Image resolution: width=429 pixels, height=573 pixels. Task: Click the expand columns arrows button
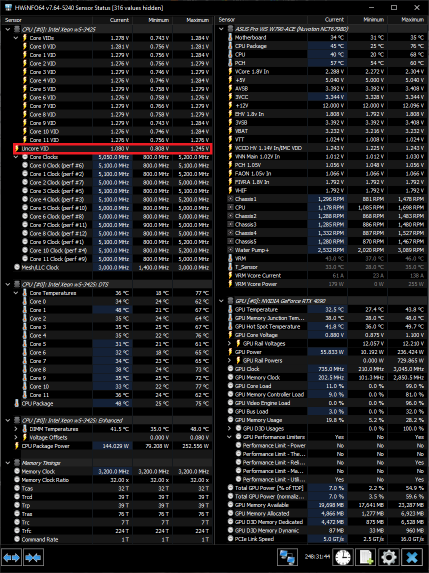point(12,557)
